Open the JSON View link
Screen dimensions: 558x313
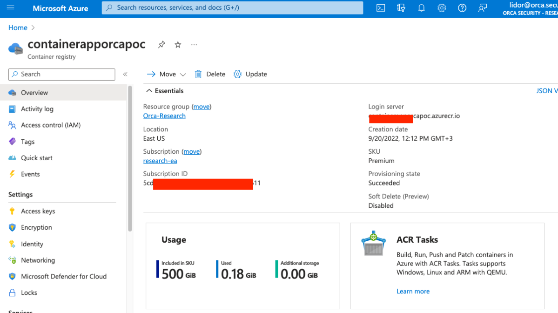[547, 91]
